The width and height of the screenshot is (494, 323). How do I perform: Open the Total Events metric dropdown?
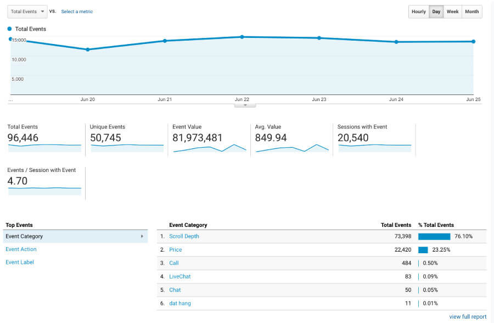[27, 12]
